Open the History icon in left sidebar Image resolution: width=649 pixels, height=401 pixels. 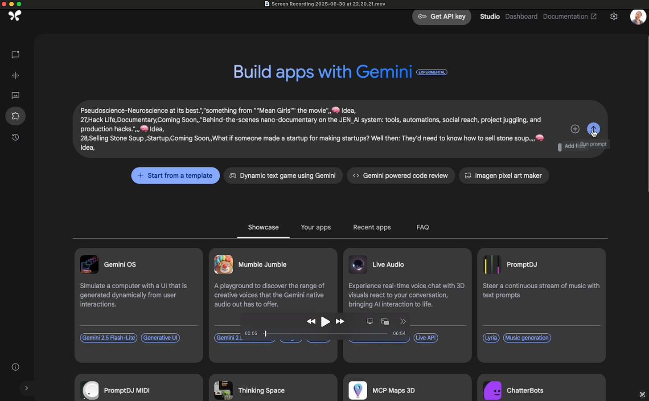click(16, 137)
